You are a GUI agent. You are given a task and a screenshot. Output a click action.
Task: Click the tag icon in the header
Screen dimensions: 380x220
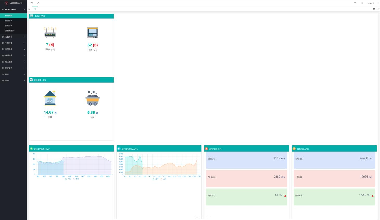coord(355,3)
